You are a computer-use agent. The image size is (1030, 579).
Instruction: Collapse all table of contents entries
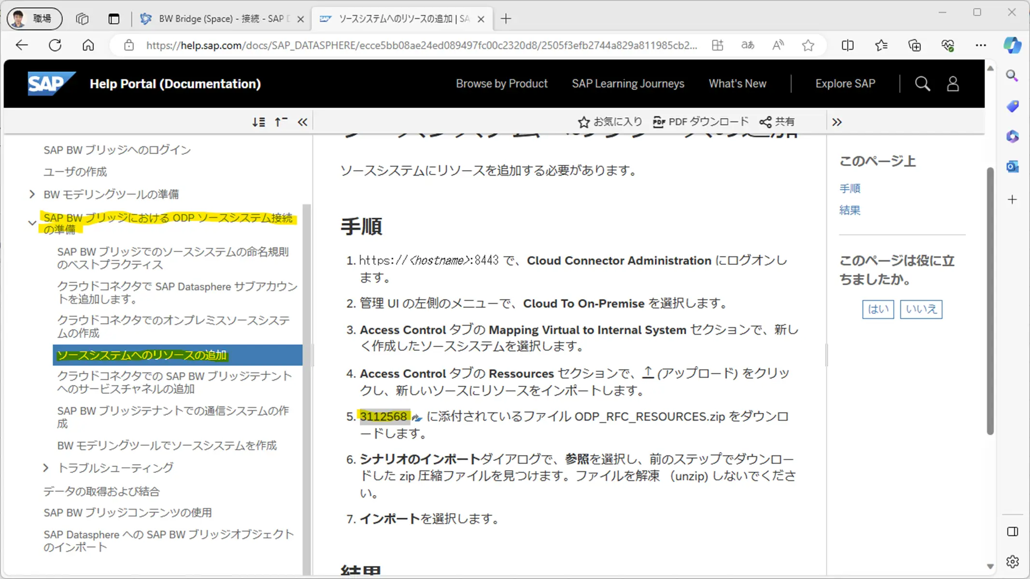[x=281, y=122]
